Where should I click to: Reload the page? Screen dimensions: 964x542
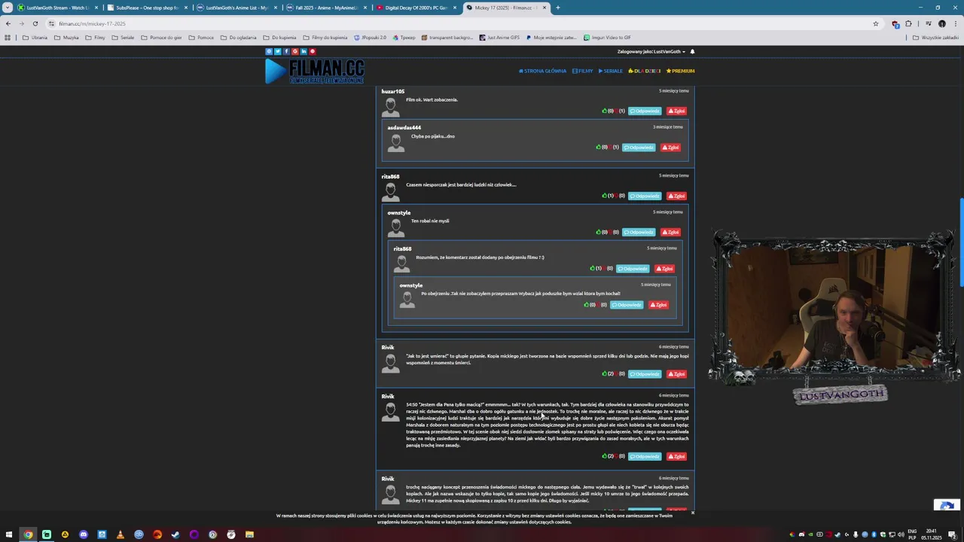pyautogui.click(x=35, y=23)
